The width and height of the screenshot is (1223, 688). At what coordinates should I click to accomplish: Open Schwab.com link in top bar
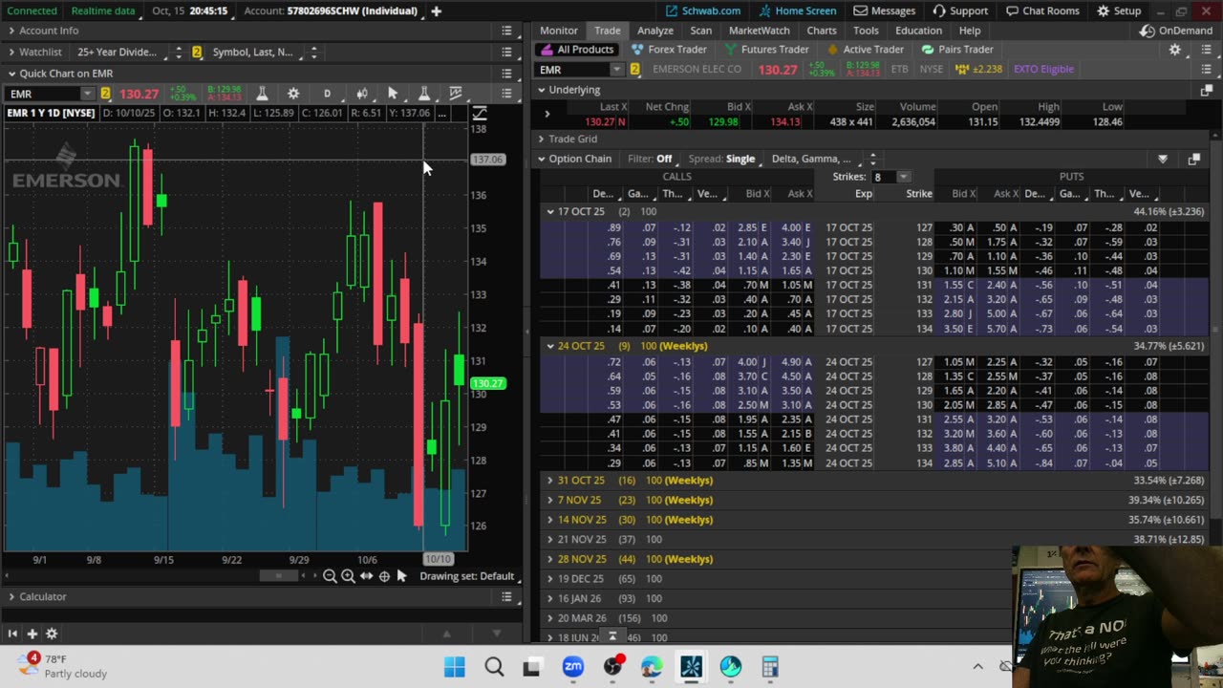703,11
